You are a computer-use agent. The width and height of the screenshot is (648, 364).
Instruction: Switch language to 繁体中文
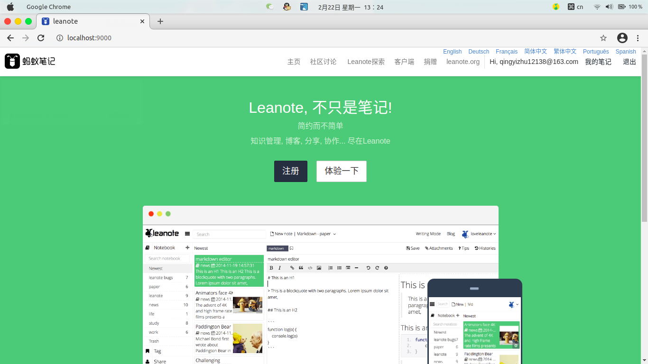pos(565,52)
